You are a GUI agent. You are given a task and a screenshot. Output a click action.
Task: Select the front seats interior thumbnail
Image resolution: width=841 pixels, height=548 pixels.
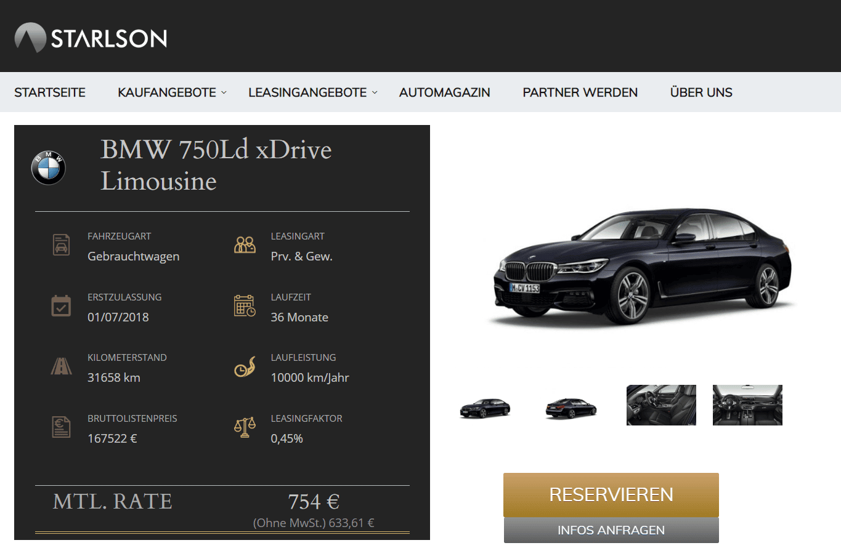point(661,405)
